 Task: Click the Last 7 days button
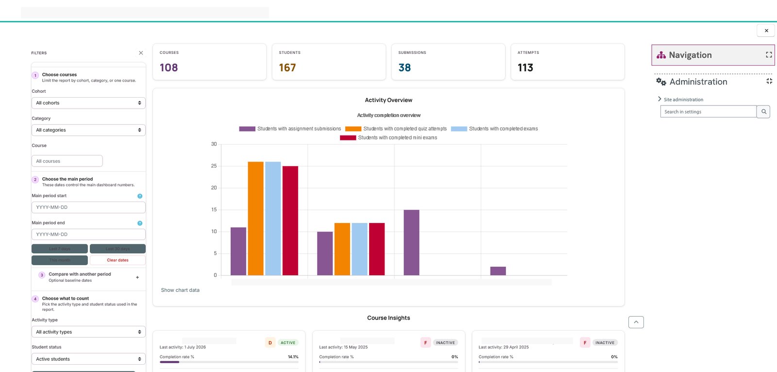(x=60, y=249)
